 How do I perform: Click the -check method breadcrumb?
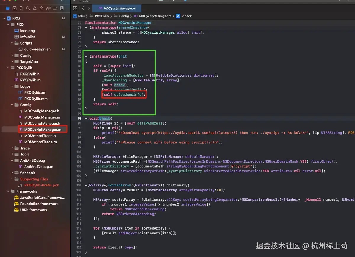pyautogui.click(x=184, y=16)
